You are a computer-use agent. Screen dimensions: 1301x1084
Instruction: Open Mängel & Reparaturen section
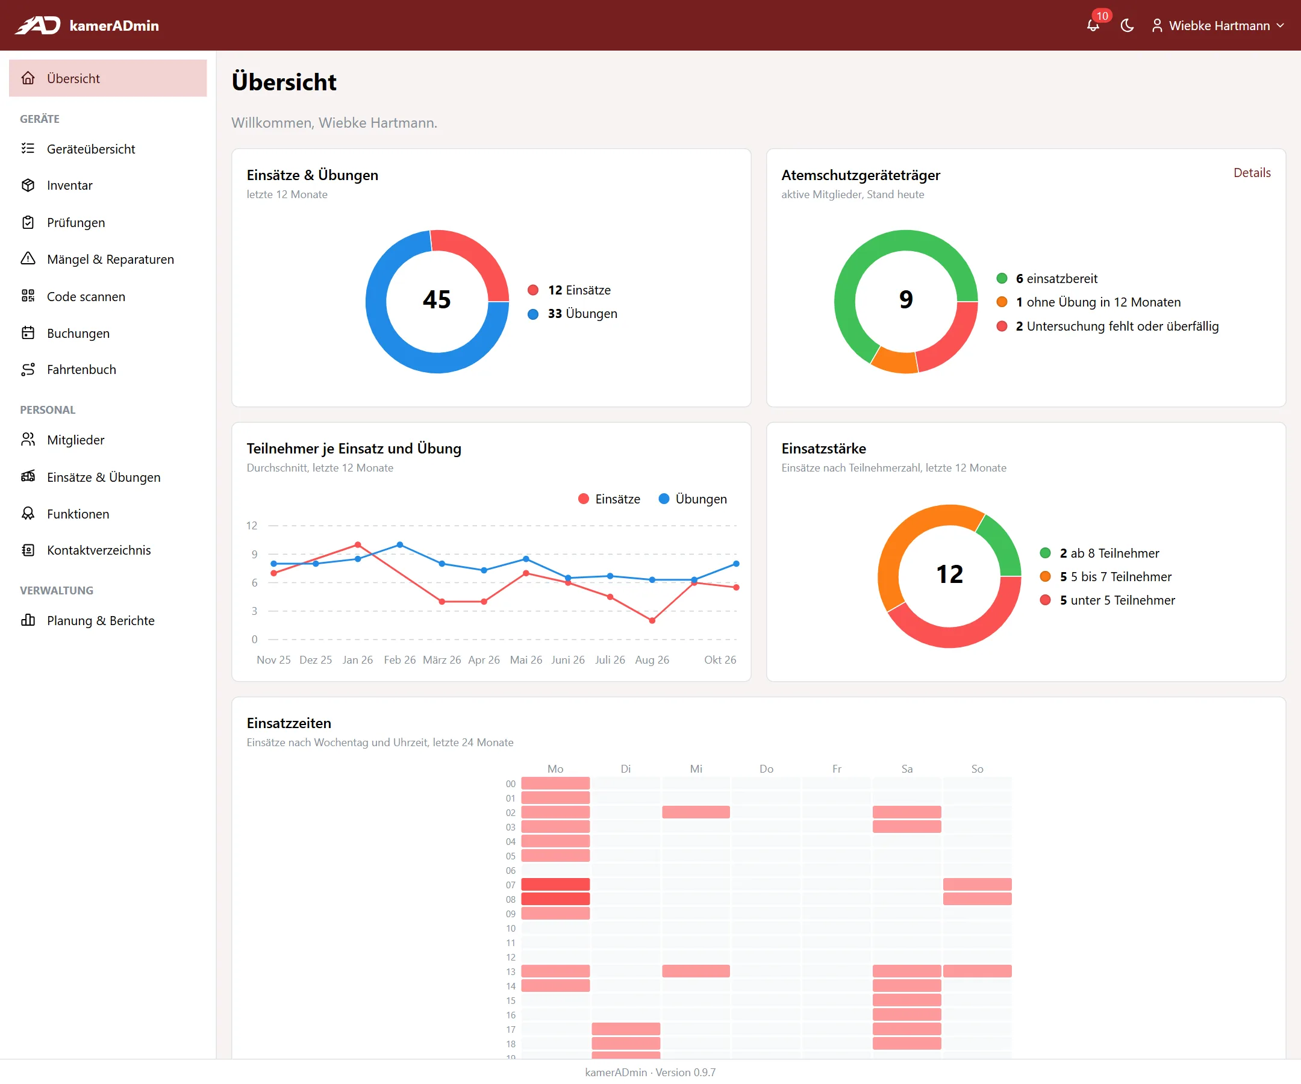pyautogui.click(x=108, y=259)
